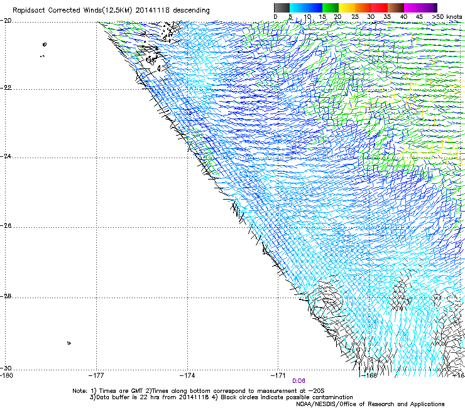Select the red 30-35 knots legend segment
Image resolution: width=465 pixels, height=408 pixels.
pyautogui.click(x=380, y=8)
